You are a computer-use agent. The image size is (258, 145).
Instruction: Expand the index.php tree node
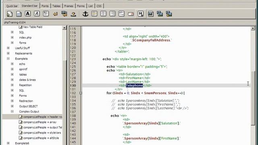(12, 37)
